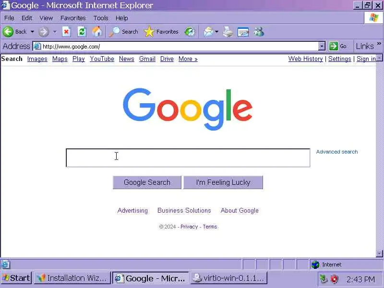Open the Advertising footer link
The height and width of the screenshot is (288, 384).
click(x=132, y=210)
